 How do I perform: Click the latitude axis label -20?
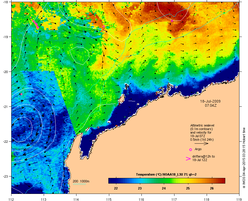point(5,72)
